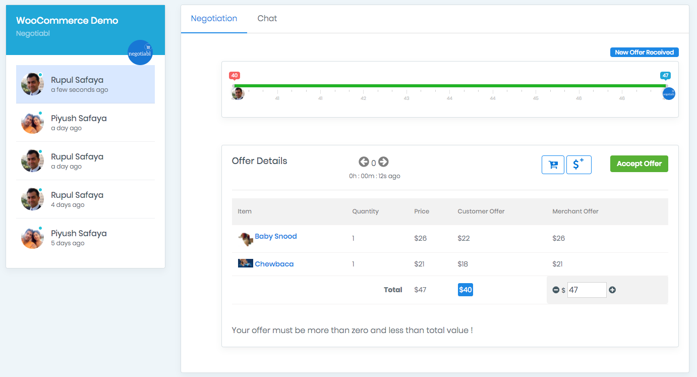Click the Baby Snood product thumbnail

click(x=246, y=239)
